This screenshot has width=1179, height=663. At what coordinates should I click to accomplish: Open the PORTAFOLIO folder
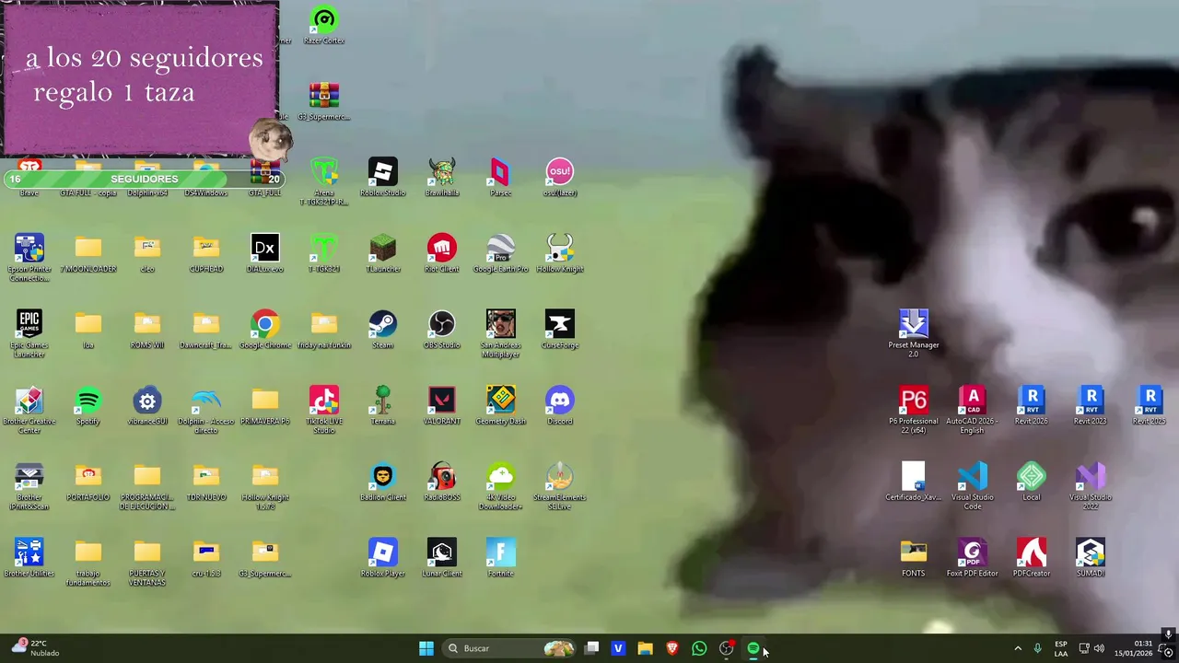pos(88,483)
